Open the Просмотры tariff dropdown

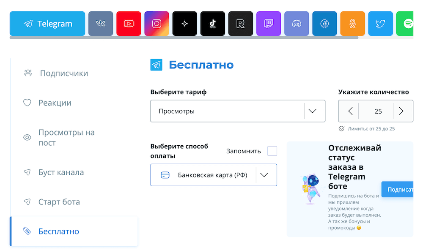coord(238,111)
